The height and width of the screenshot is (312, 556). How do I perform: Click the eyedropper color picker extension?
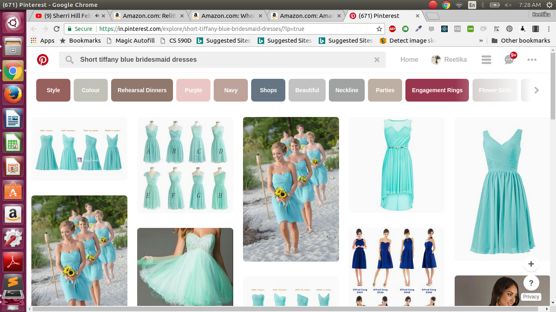418,29
